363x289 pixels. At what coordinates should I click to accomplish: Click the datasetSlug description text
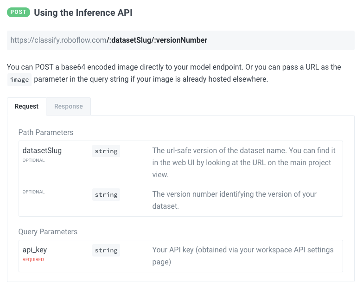click(244, 163)
